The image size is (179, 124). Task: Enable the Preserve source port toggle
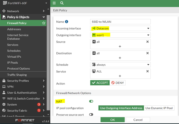91,114
